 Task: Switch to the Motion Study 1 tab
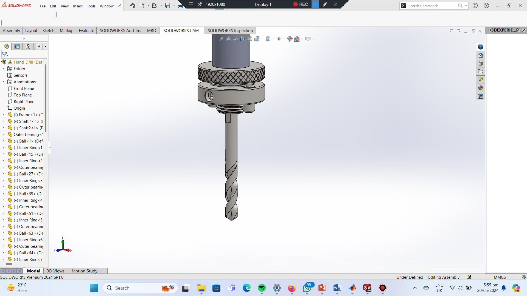(86, 271)
